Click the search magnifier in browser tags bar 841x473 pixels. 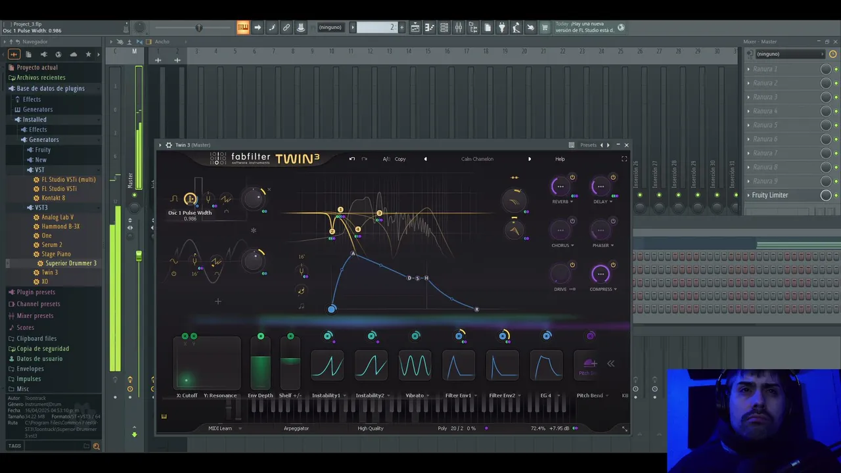pyautogui.click(x=96, y=446)
